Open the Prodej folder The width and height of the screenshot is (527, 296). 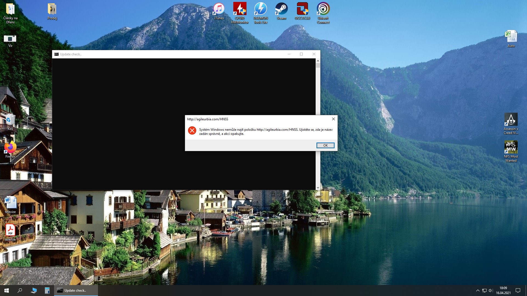tap(52, 10)
